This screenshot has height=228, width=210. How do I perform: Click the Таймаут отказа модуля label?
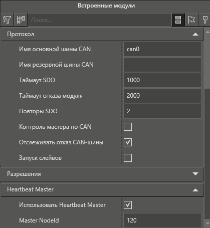(51, 96)
